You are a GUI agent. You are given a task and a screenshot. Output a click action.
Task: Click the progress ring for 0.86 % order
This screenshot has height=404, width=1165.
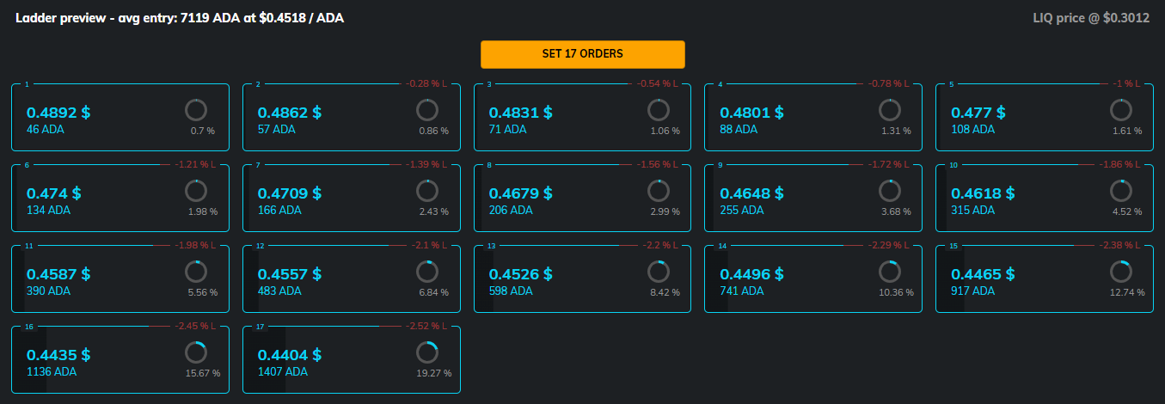426,109
